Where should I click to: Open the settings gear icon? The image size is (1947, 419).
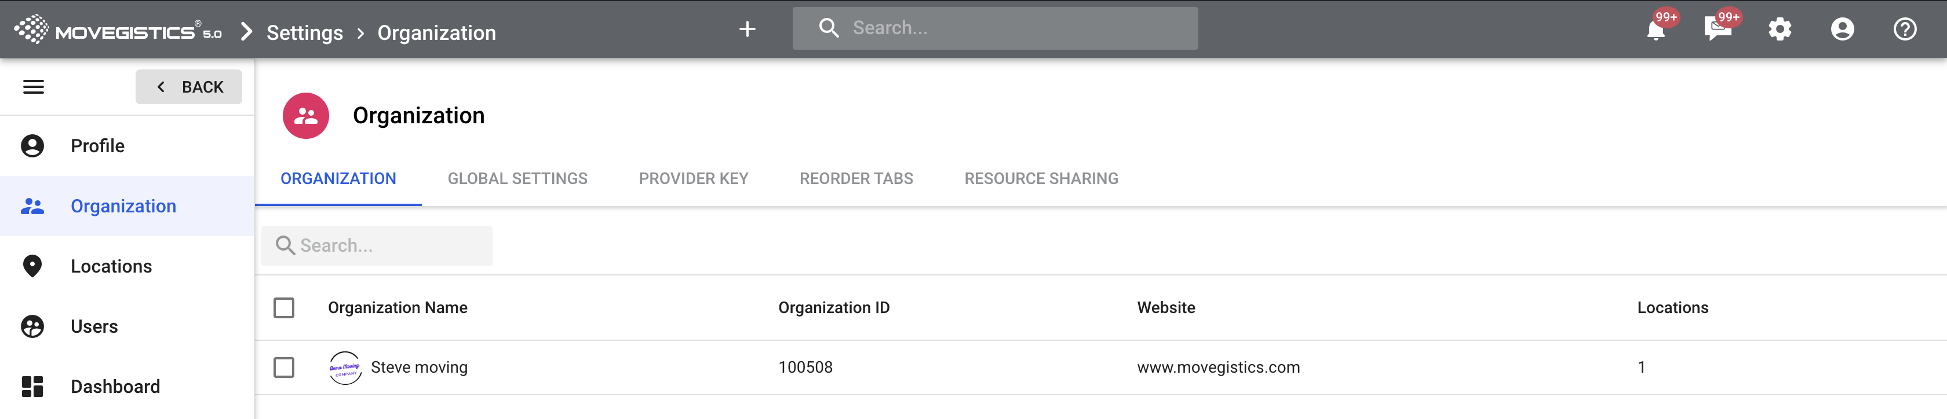1780,30
